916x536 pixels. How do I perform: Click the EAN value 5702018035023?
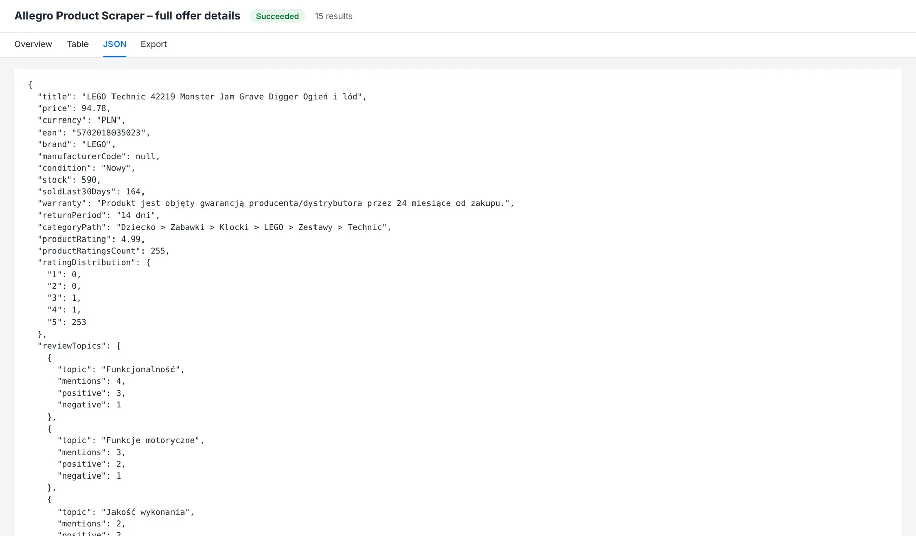(x=109, y=133)
